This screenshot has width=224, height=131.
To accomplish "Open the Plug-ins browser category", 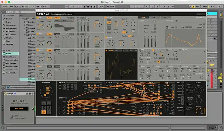I will (x=9, y=38).
